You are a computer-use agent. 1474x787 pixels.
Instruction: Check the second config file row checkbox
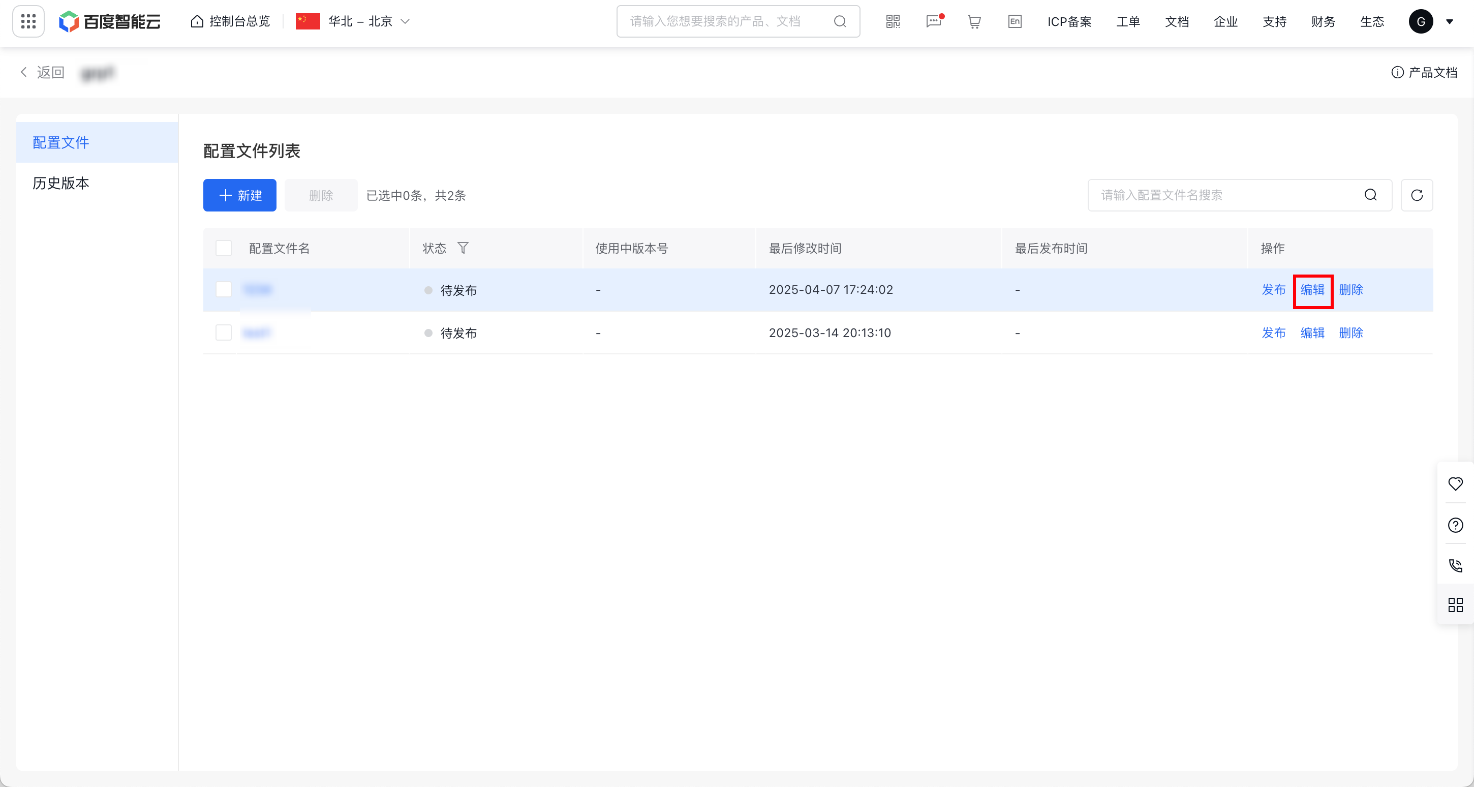224,332
